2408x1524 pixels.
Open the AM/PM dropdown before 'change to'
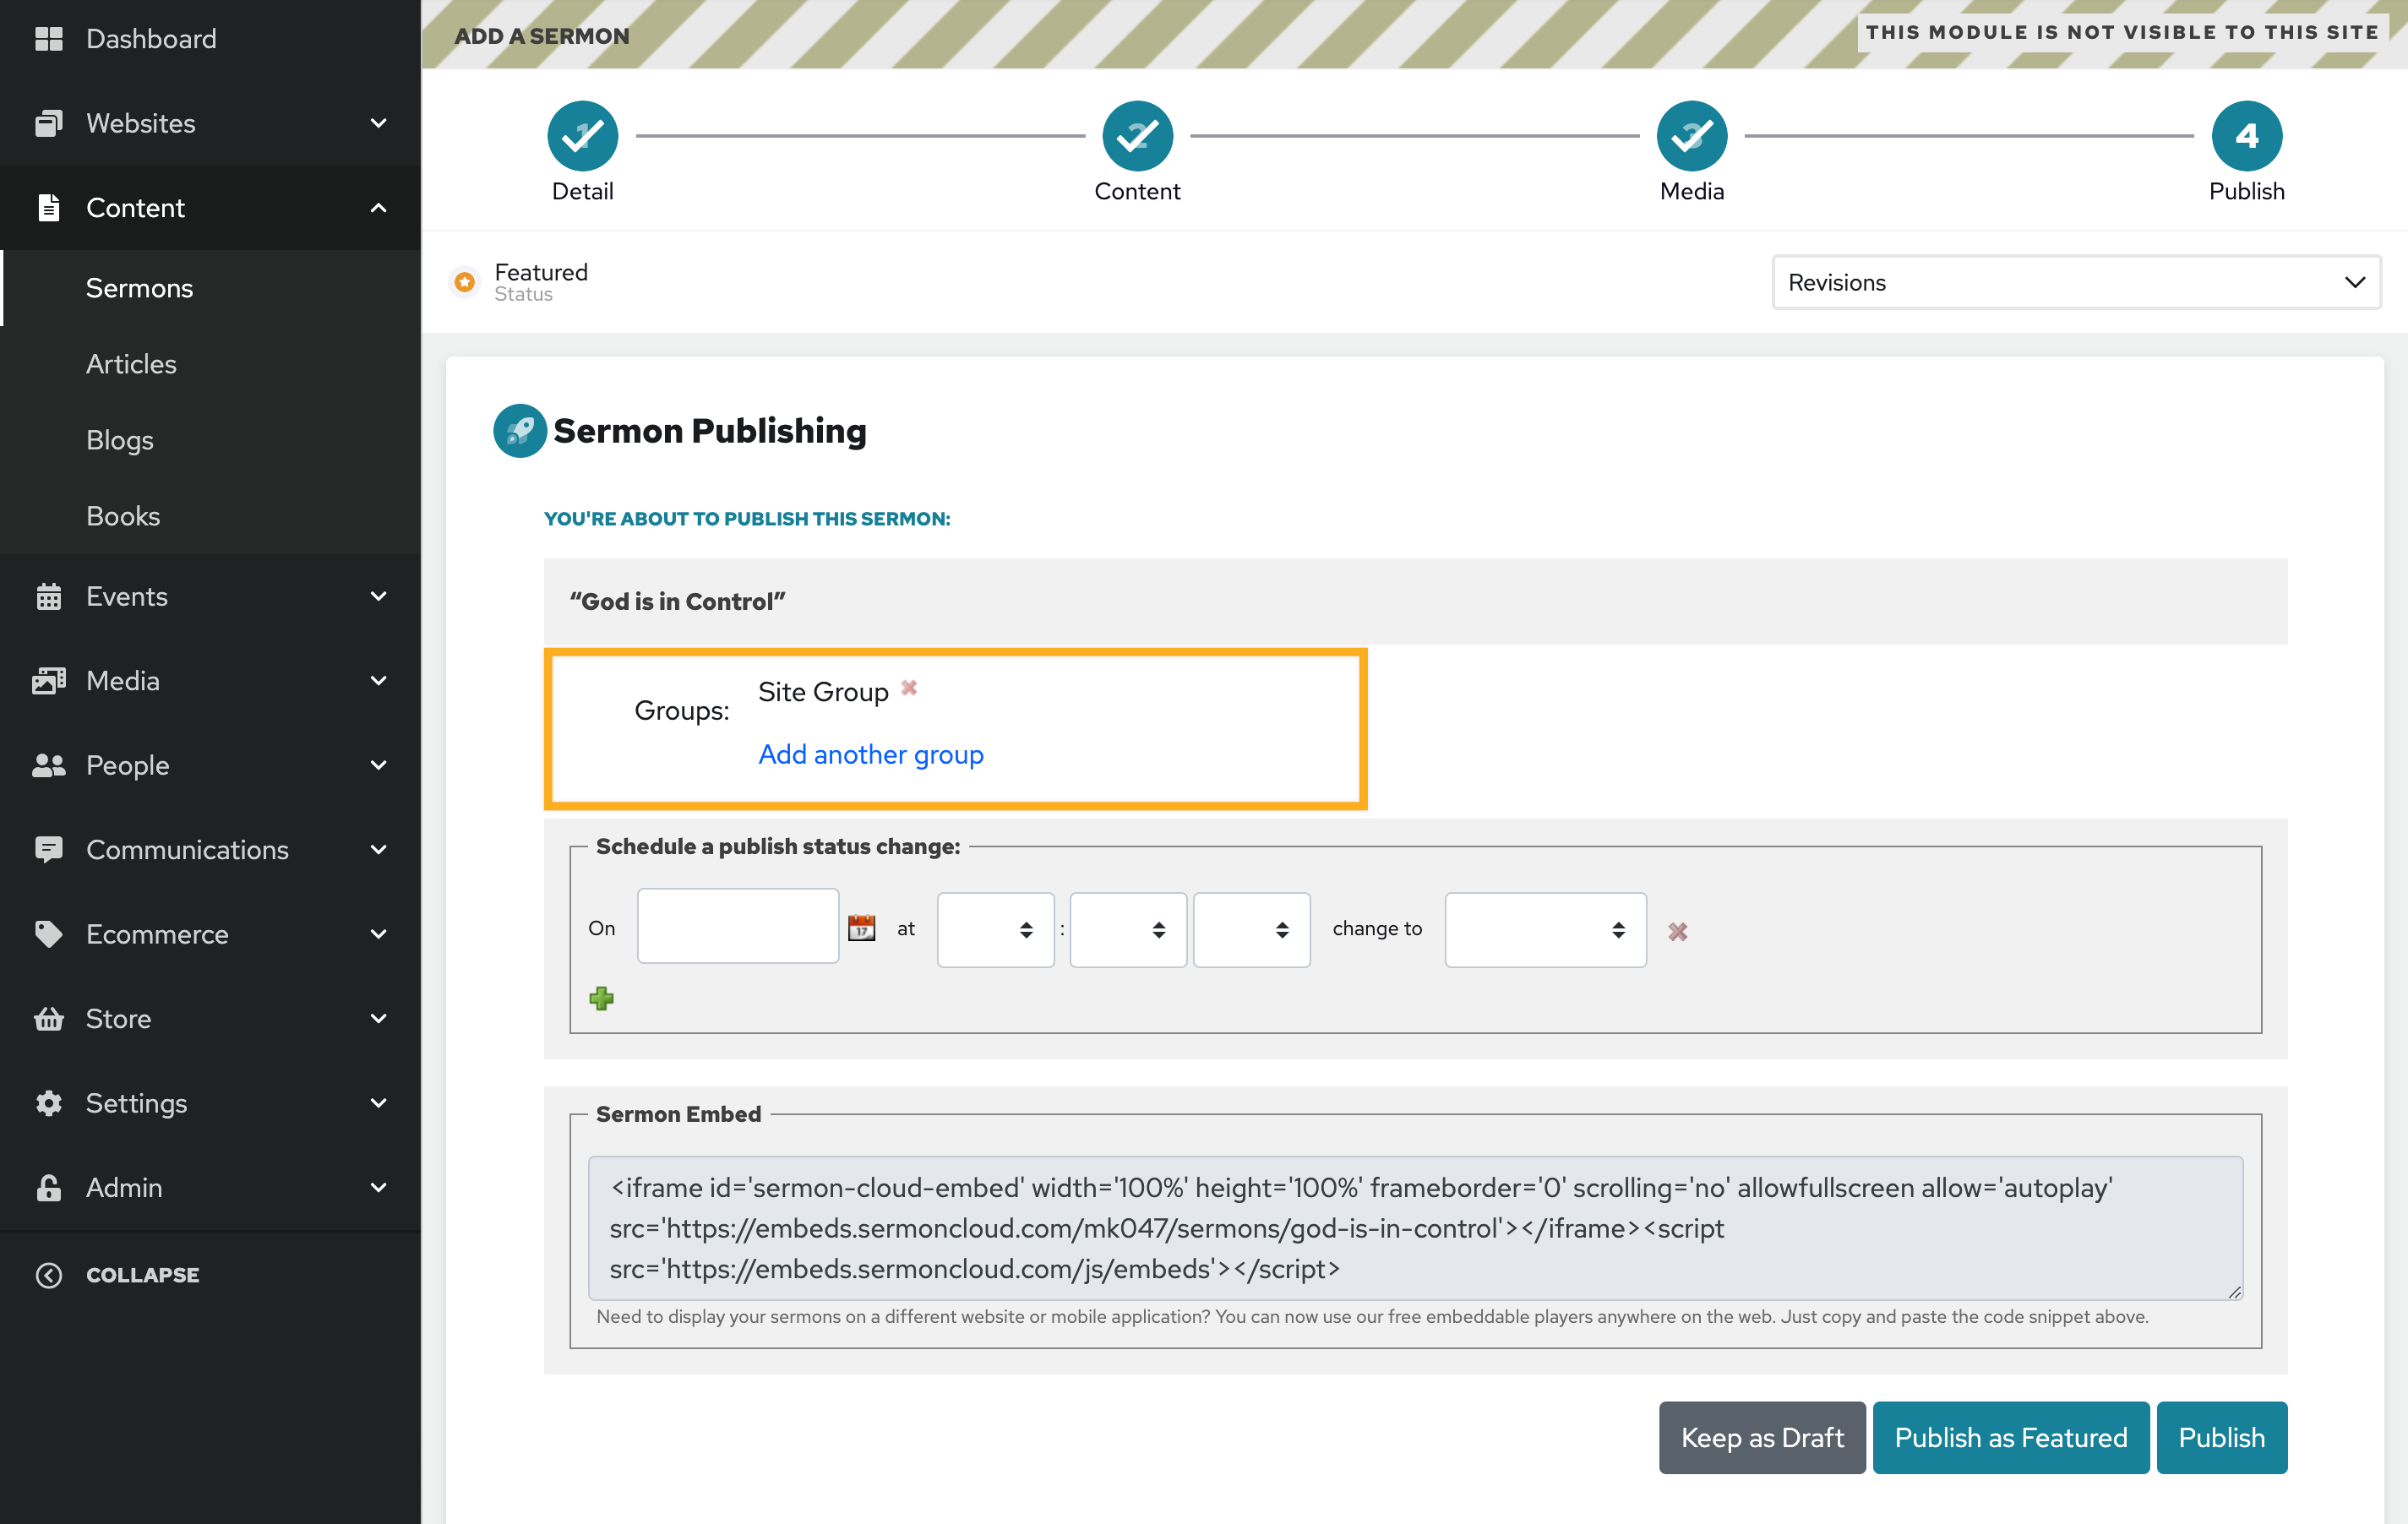click(1251, 929)
